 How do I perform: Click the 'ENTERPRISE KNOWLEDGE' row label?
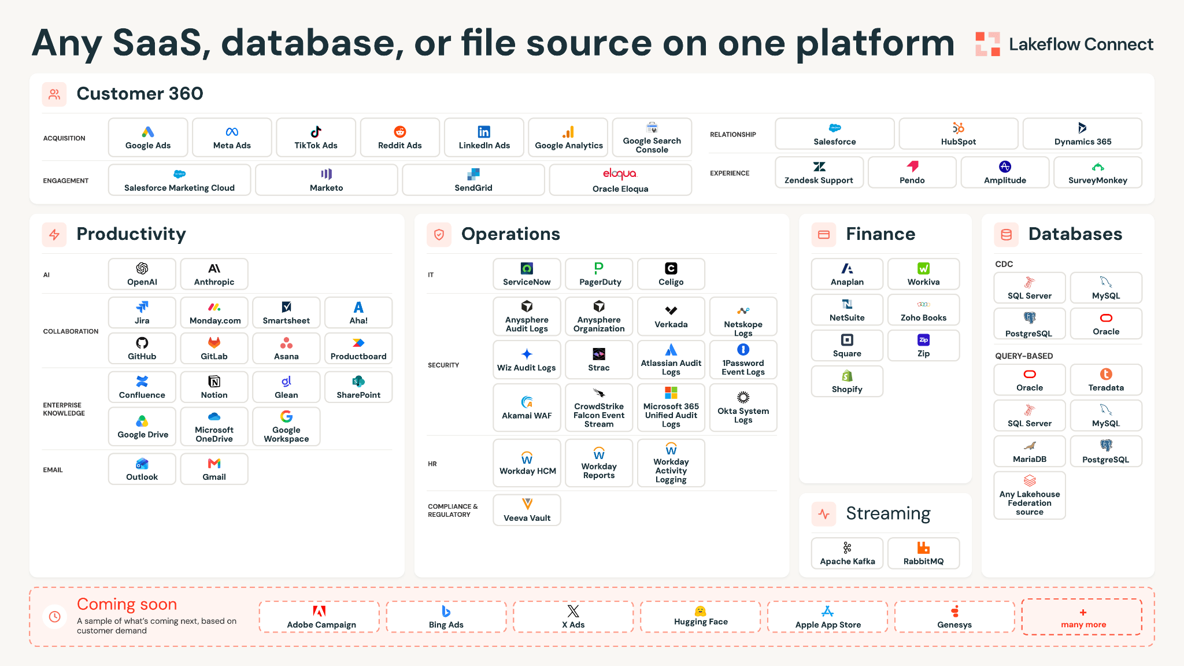point(64,409)
